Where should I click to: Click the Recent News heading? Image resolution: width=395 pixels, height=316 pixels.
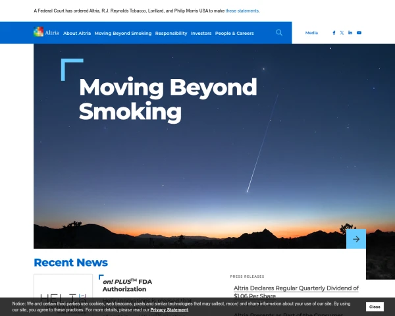(71, 262)
